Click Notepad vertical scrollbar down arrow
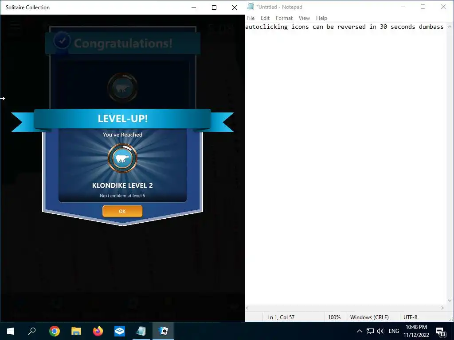Screen dimensions: 454x340 (x=450, y=301)
